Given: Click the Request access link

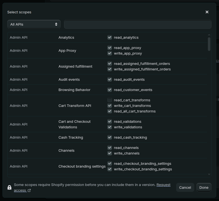Looking at the screenshot, I should [x=163, y=185].
